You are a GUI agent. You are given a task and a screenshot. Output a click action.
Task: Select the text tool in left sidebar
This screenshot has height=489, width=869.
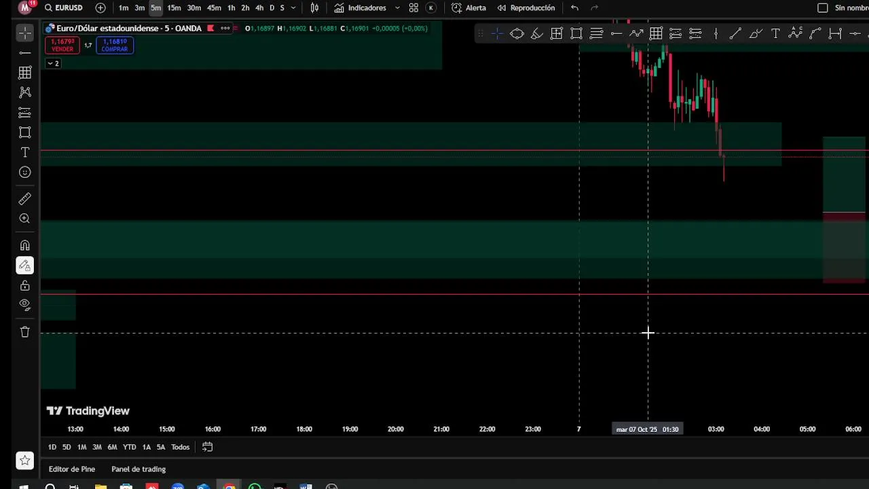(25, 152)
